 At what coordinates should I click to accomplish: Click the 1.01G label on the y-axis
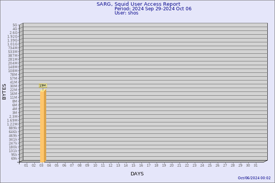click(x=12, y=44)
